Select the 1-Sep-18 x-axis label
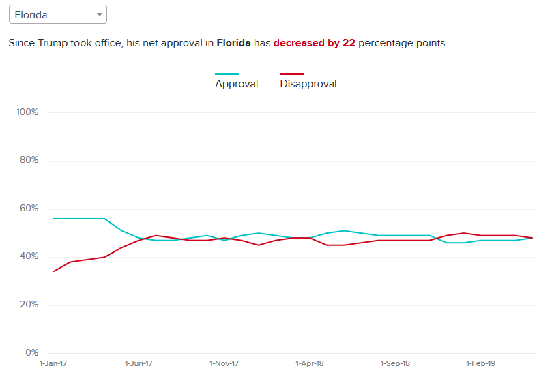552x383 pixels. [395, 364]
